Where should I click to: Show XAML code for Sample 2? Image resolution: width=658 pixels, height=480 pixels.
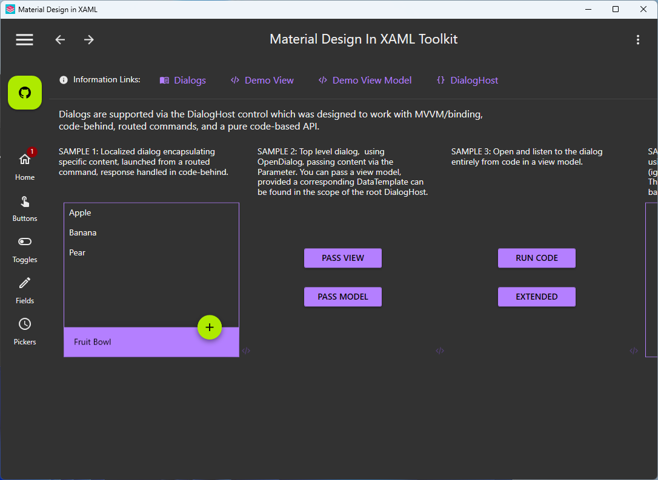pos(440,351)
